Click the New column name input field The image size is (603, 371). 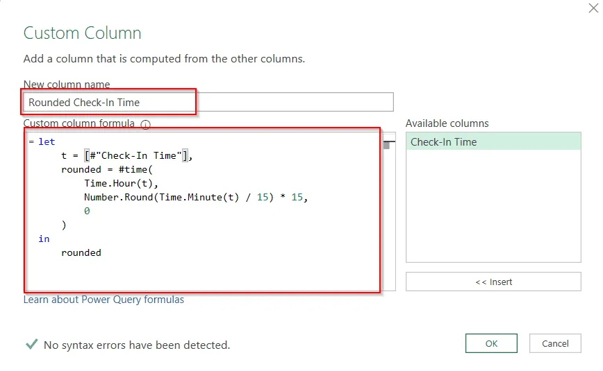(x=208, y=102)
